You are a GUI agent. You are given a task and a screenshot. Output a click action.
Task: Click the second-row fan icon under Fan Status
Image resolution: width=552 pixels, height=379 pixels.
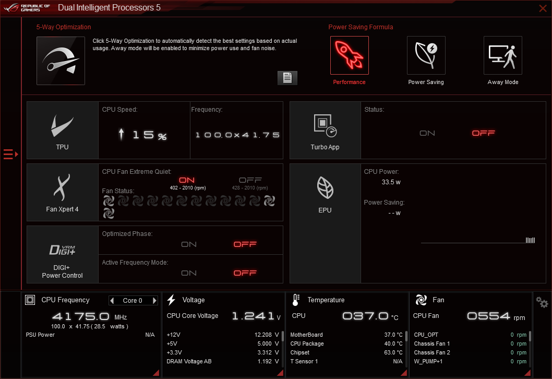click(109, 214)
